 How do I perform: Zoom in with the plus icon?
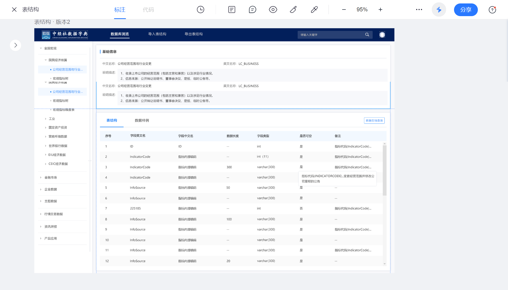[x=380, y=10]
